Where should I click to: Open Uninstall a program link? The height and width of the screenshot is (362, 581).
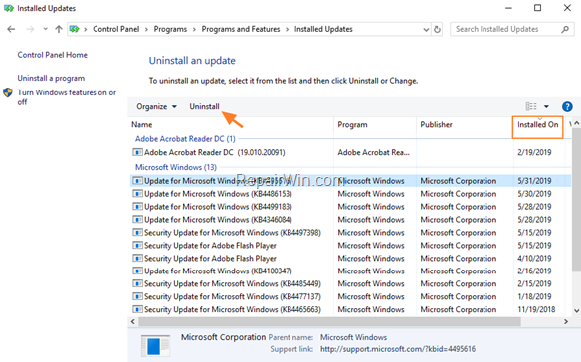coord(51,78)
